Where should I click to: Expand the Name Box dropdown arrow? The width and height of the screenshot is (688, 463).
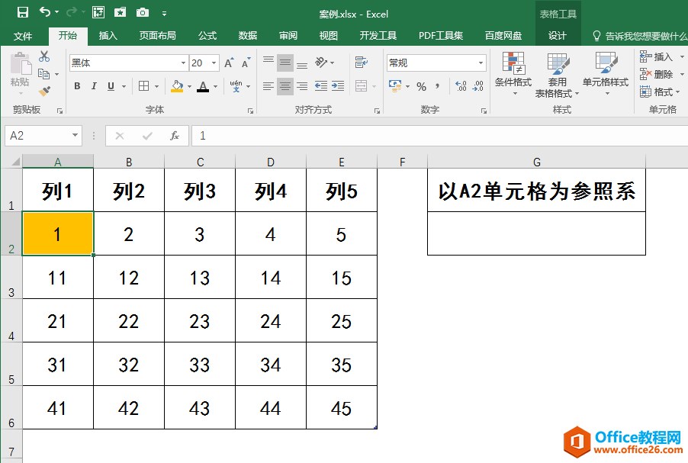(75, 135)
